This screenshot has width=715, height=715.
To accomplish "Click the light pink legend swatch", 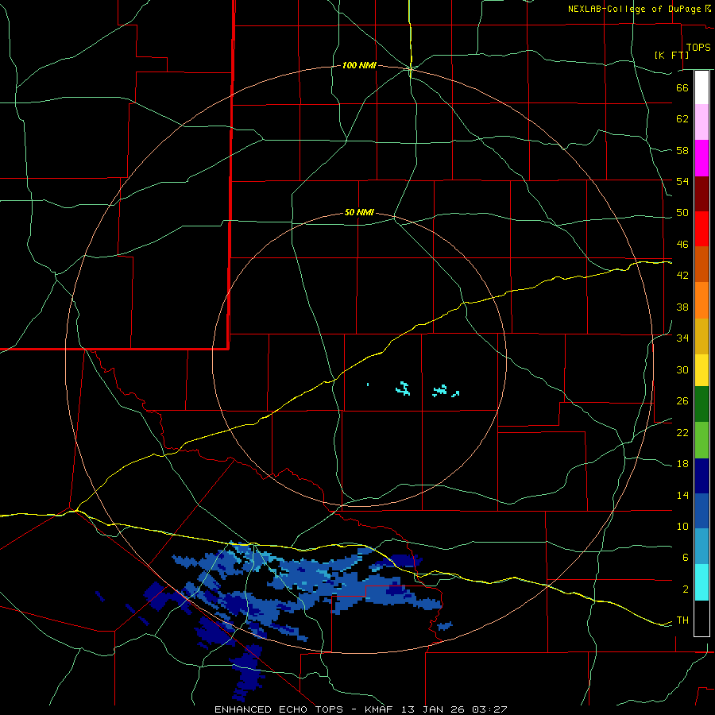I will 701,122.
